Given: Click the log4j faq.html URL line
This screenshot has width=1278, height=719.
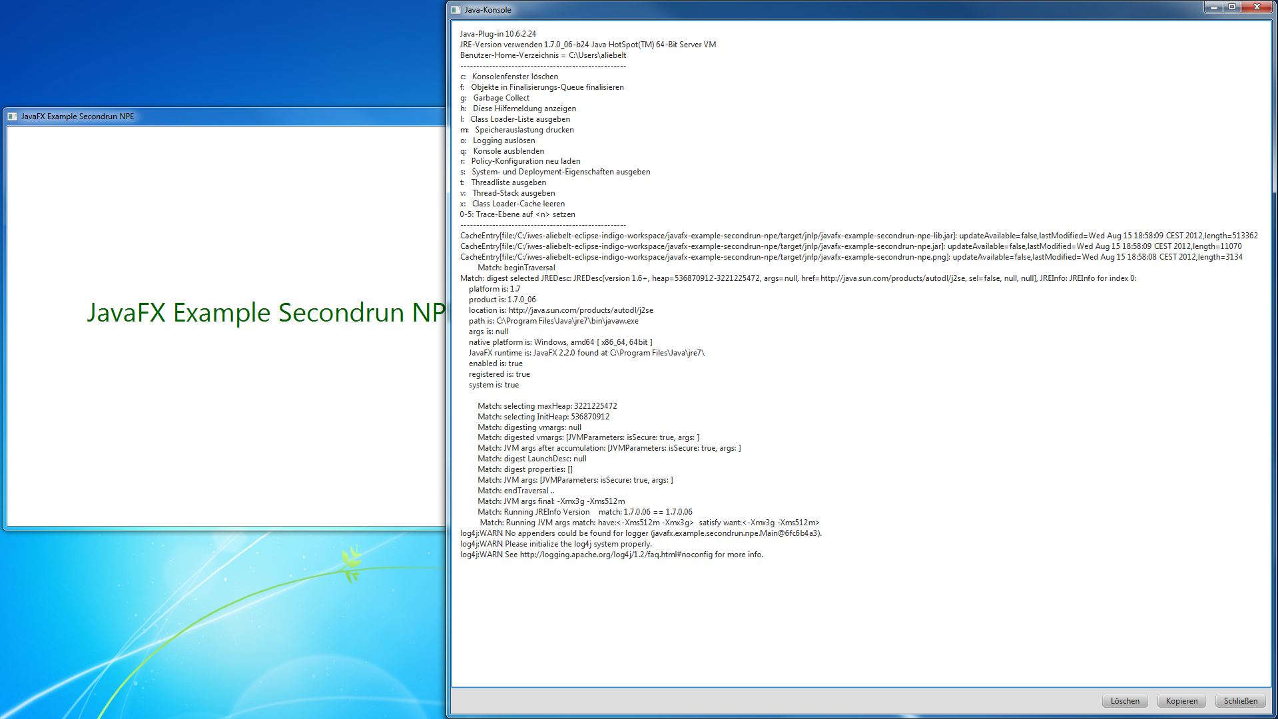Looking at the screenshot, I should pos(611,555).
